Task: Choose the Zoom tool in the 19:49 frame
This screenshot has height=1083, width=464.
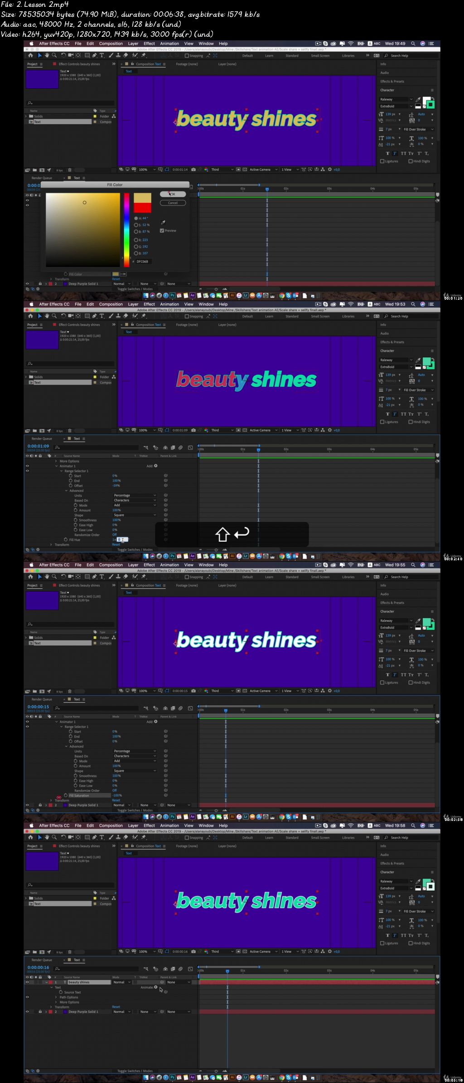Action: (54, 55)
